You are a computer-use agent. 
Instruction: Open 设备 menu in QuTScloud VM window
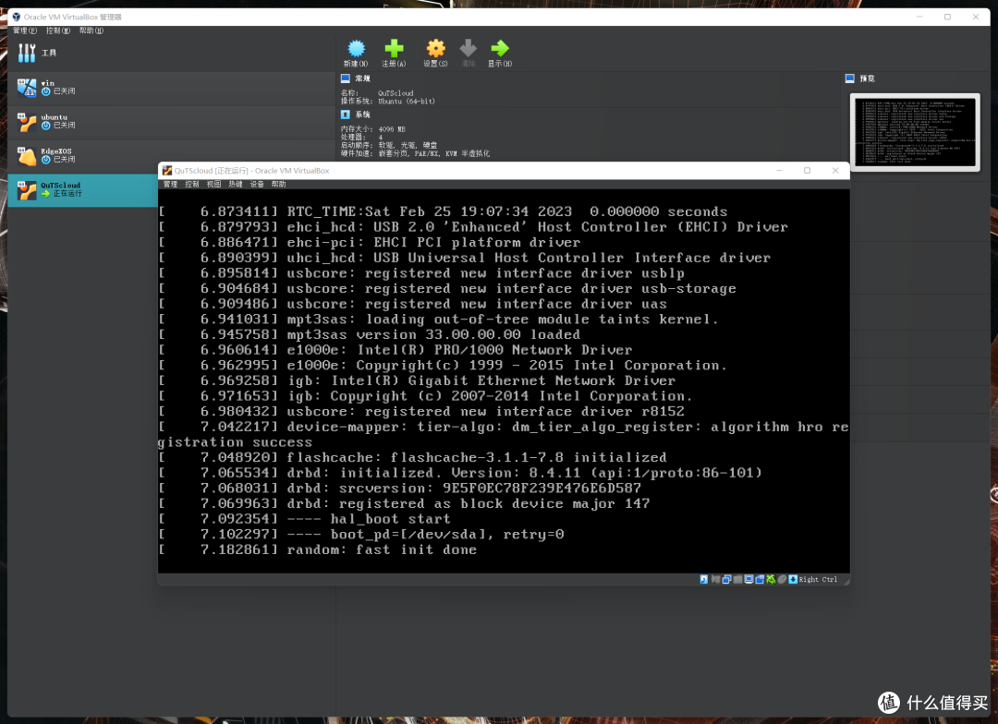click(257, 184)
